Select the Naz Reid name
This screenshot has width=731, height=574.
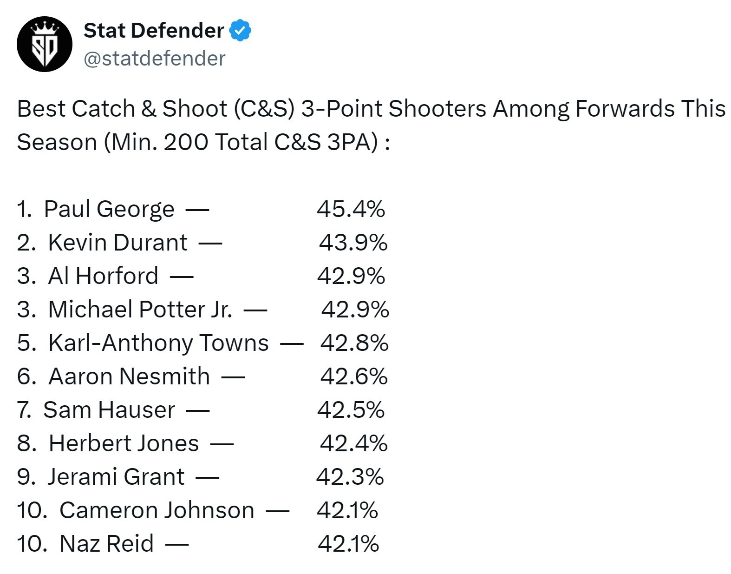point(106,544)
